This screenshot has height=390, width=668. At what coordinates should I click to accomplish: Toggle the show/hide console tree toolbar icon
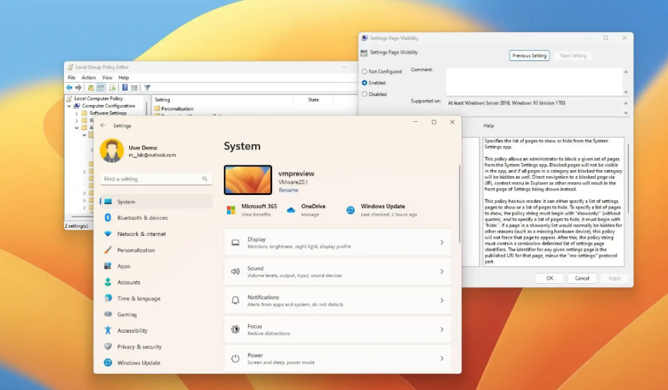(100, 87)
